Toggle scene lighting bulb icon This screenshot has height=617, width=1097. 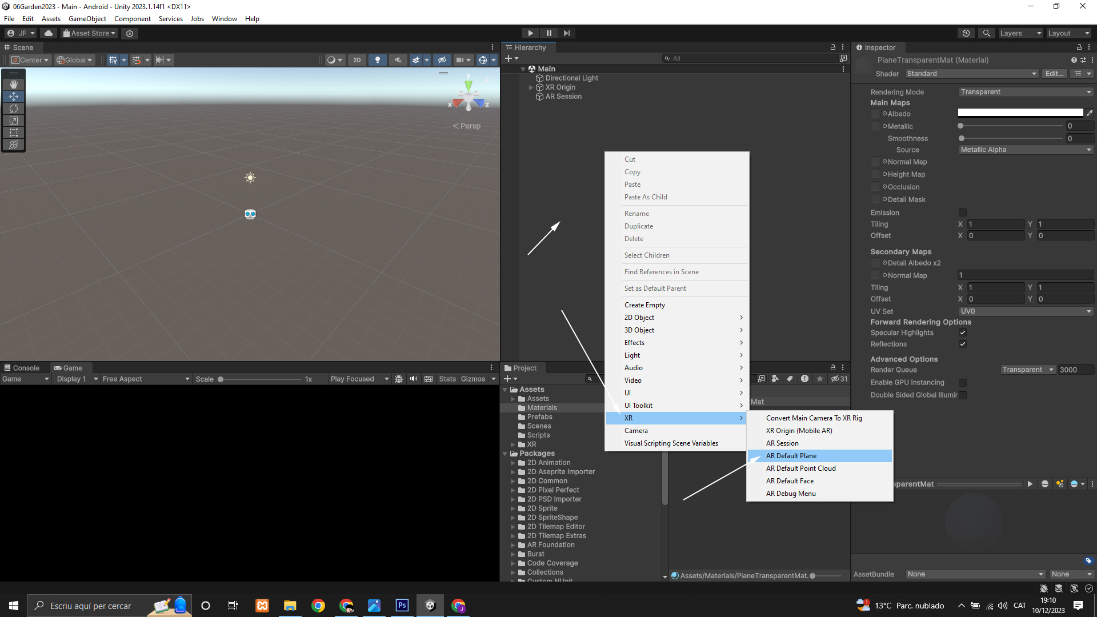pyautogui.click(x=377, y=60)
